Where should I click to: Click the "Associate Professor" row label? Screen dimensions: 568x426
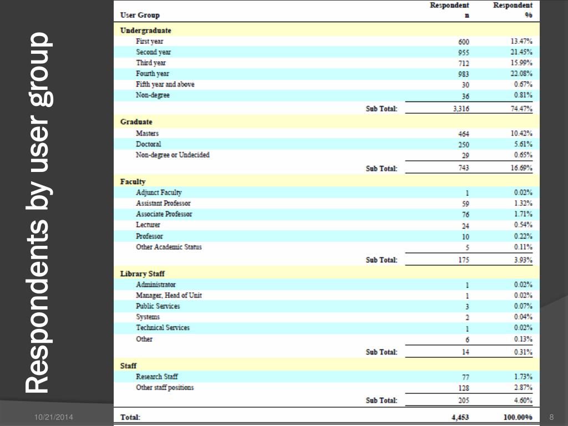[164, 214]
